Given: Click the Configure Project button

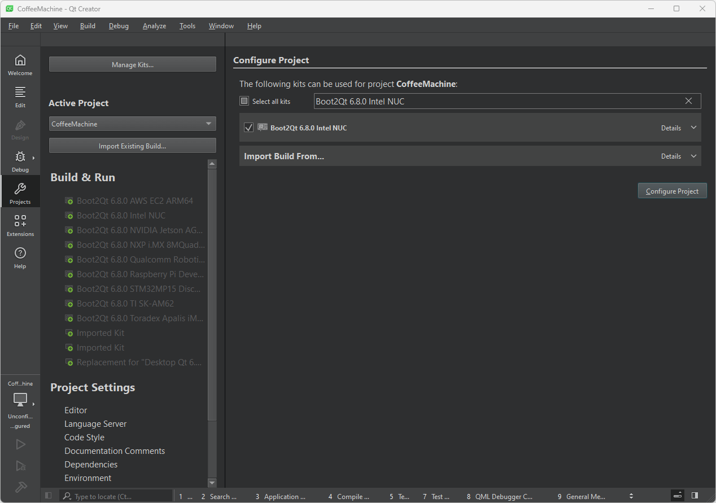Looking at the screenshot, I should click(x=672, y=191).
